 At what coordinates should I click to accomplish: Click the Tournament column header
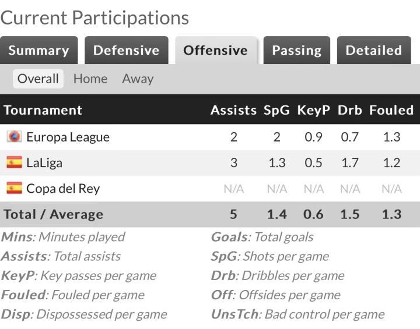point(43,110)
